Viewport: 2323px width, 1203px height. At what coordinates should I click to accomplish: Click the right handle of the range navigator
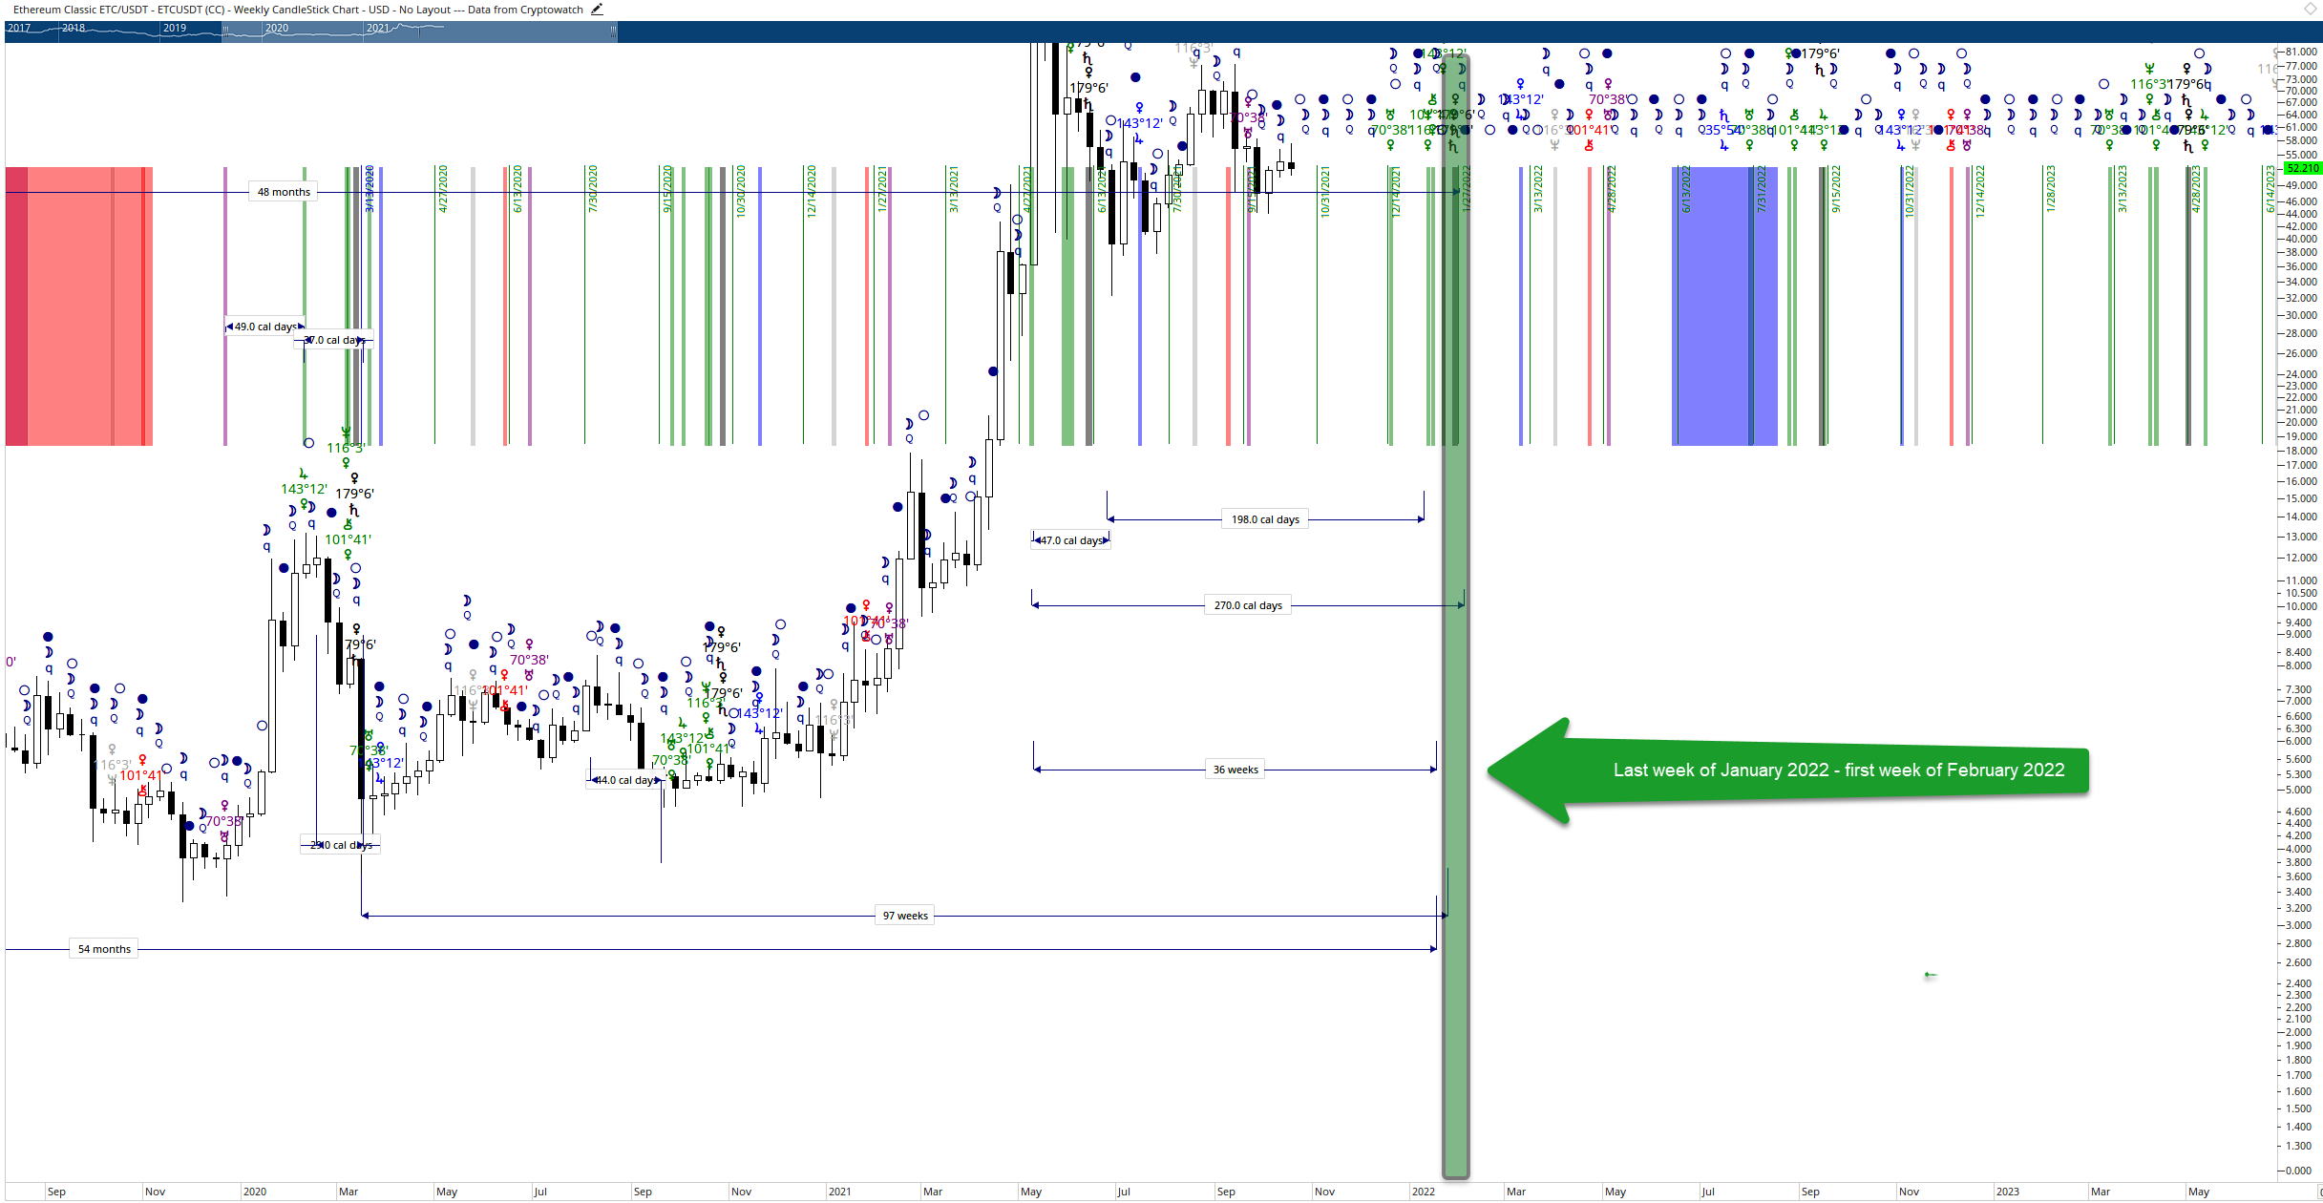click(613, 32)
